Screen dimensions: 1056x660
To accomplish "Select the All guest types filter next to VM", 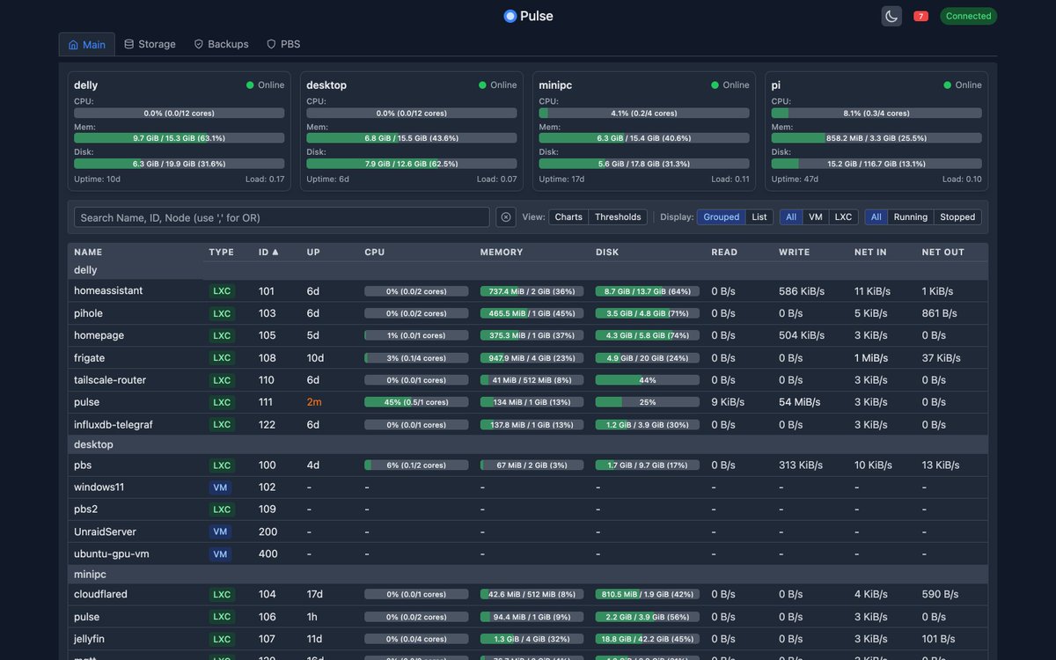I will 791,217.
